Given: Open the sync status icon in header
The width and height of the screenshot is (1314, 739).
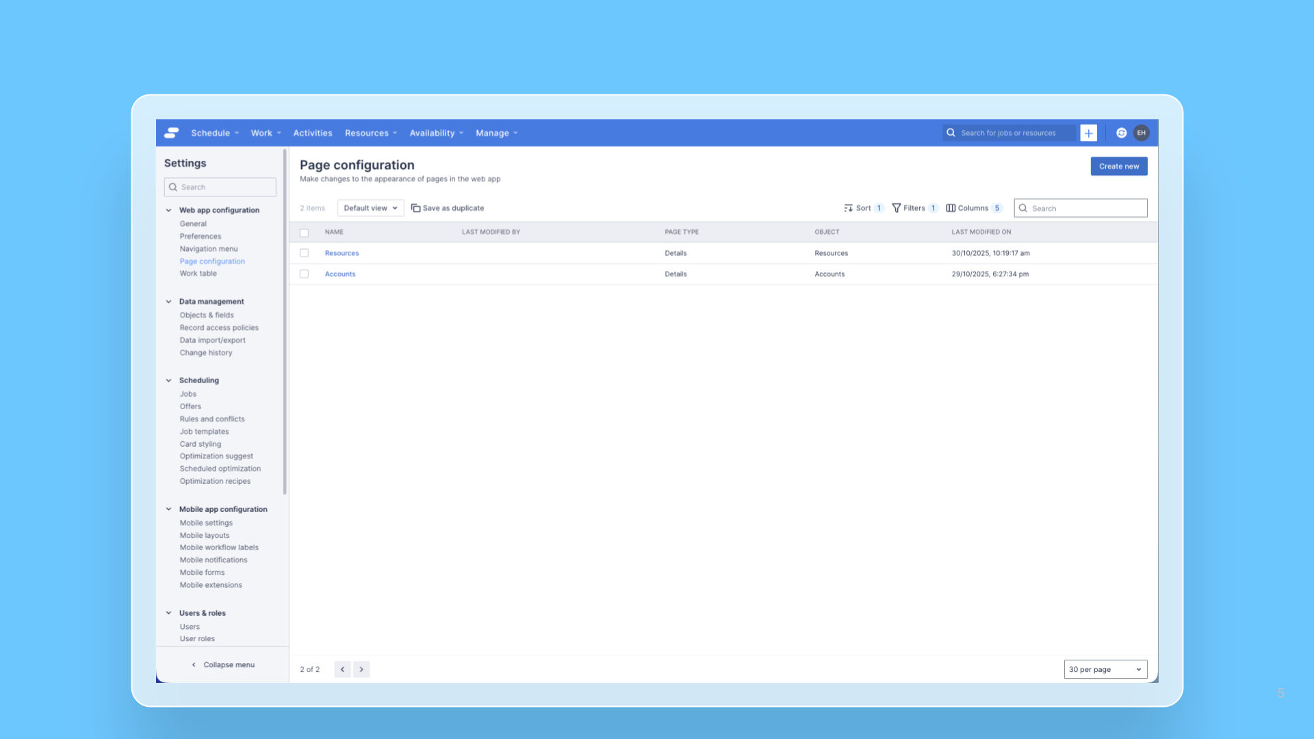Looking at the screenshot, I should coord(1121,133).
